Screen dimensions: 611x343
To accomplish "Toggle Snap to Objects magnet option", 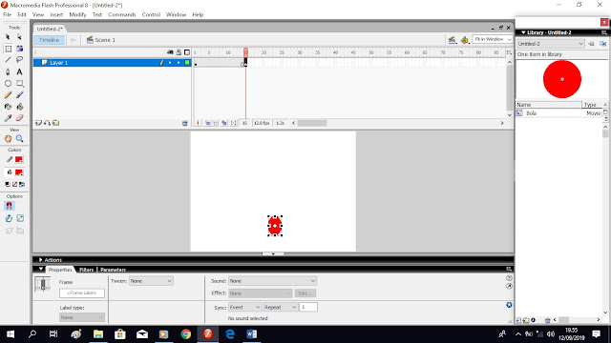I will [x=9, y=206].
